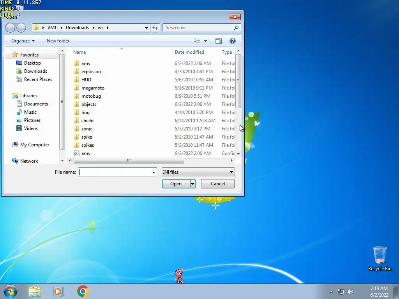This screenshot has height=299, width=399.
Task: Select My Computer in sidebar
Action: (x=35, y=145)
